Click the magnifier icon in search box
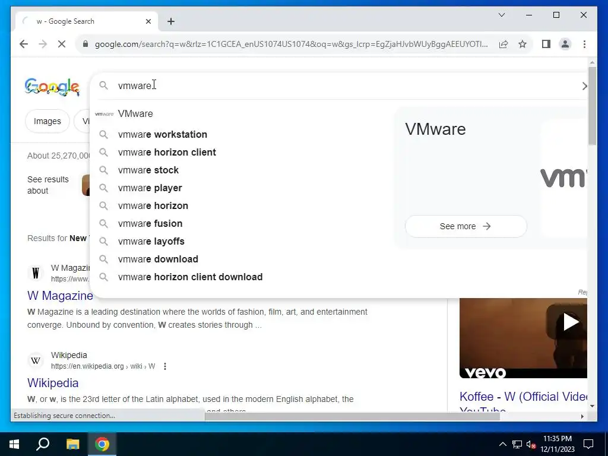The width and height of the screenshot is (608, 456). pyautogui.click(x=103, y=85)
